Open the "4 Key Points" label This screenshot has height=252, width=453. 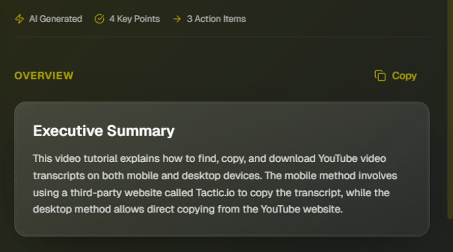click(134, 19)
